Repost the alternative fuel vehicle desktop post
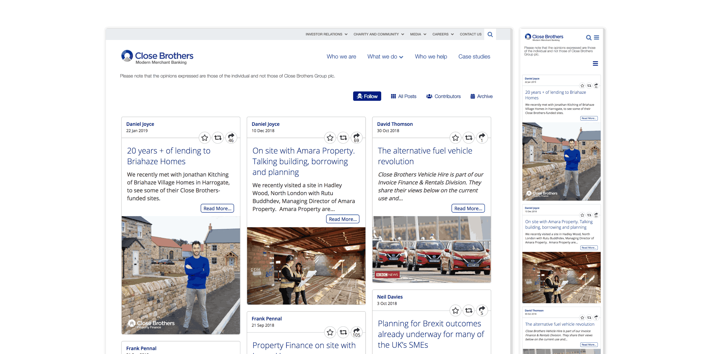709x354 pixels. (469, 138)
